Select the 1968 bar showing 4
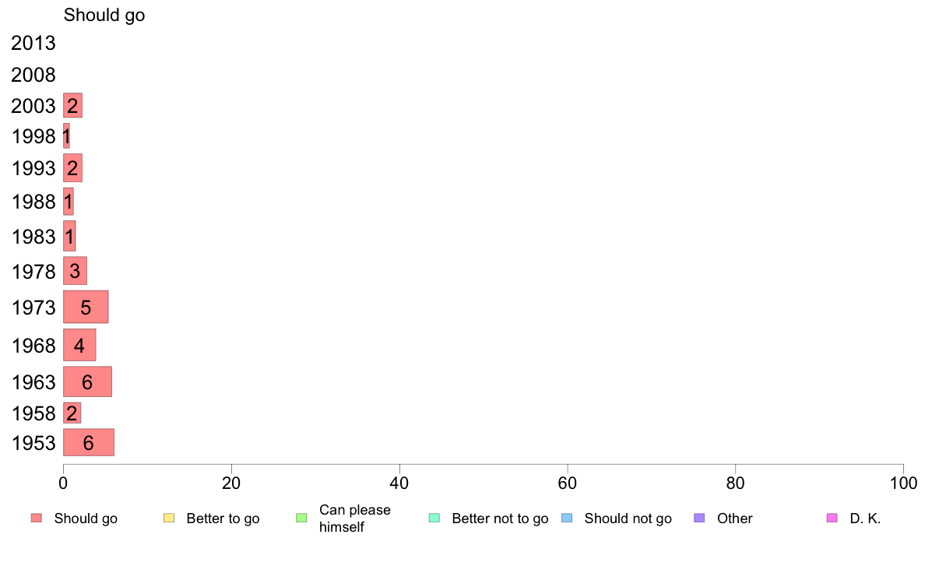The height and width of the screenshot is (573, 925). coord(79,345)
